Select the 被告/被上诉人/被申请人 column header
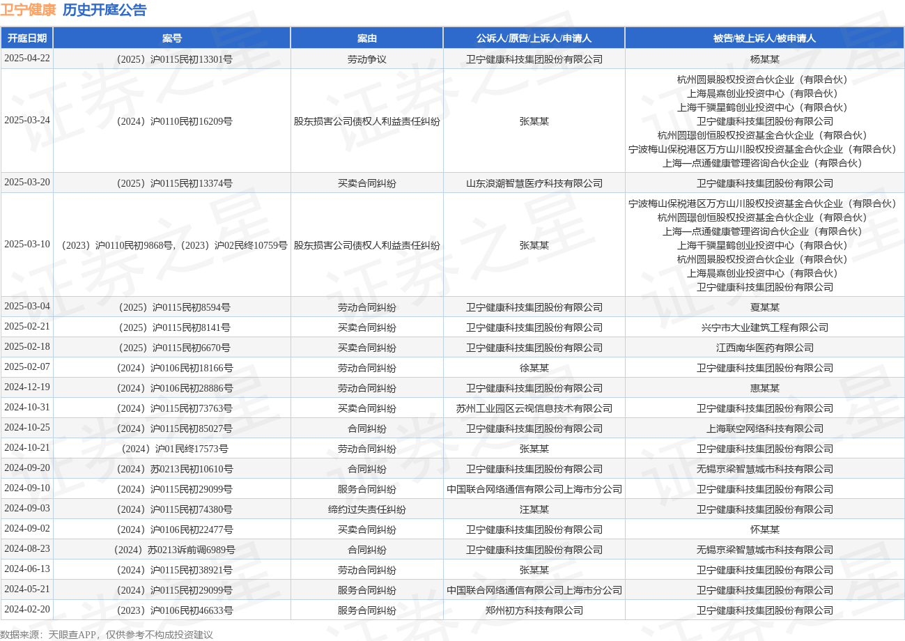 [x=764, y=38]
